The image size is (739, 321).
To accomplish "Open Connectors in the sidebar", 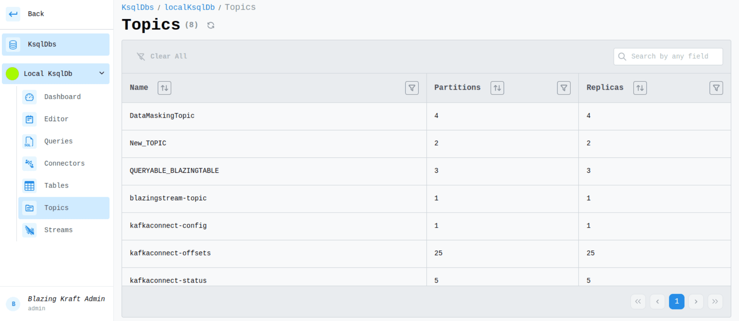I will 64,164.
